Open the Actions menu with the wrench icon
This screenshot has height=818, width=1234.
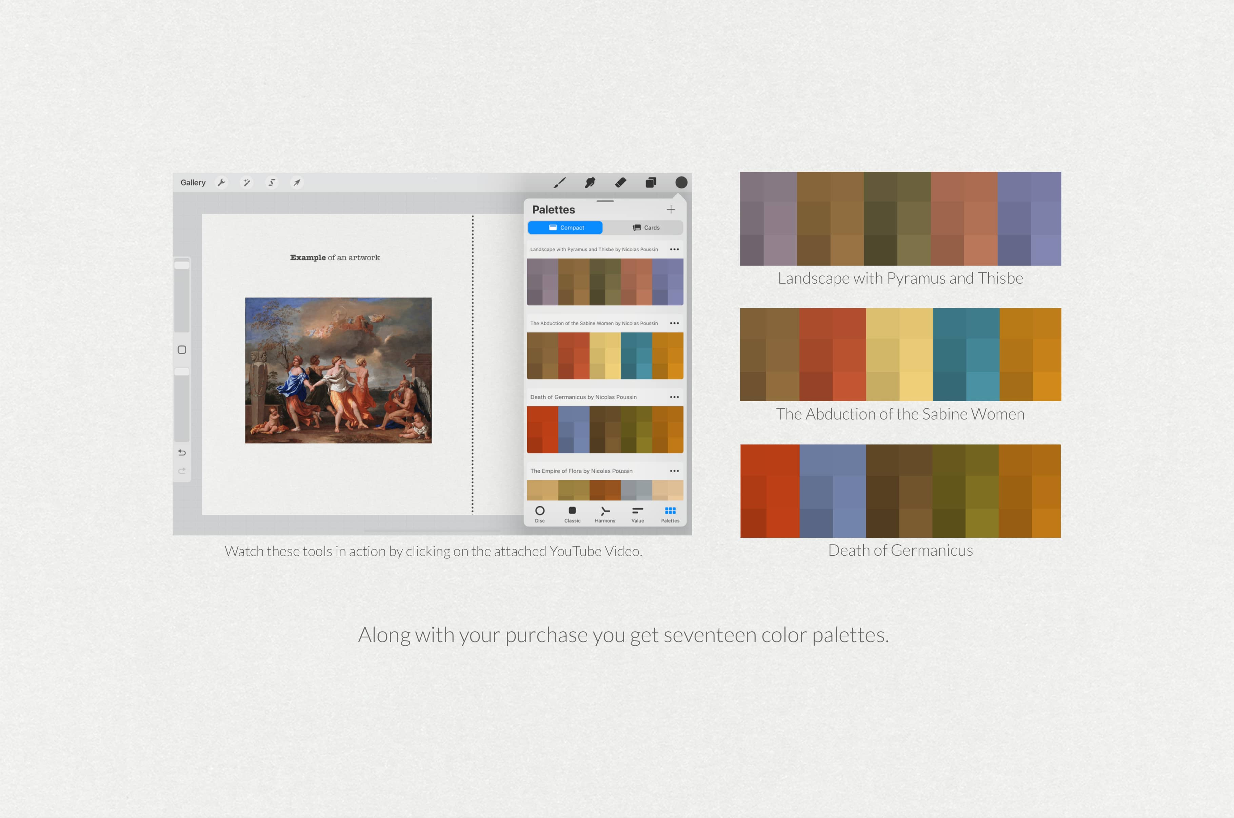pyautogui.click(x=222, y=182)
